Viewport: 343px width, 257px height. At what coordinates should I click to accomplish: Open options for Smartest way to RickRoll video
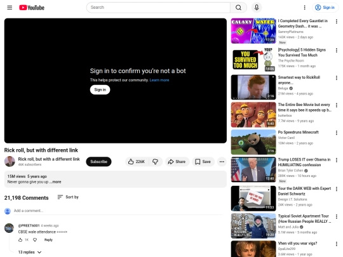pyautogui.click(x=337, y=78)
